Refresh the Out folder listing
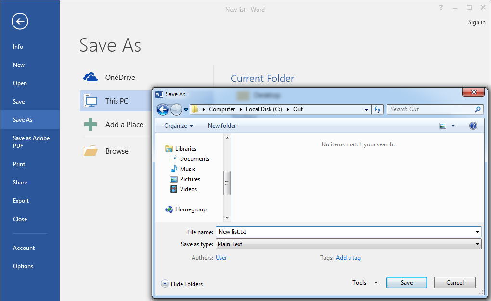Viewport: 491px width, 301px height. 377,109
